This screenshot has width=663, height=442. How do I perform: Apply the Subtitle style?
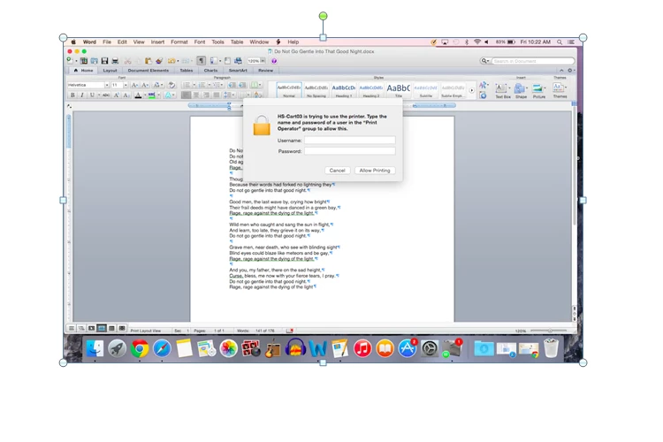(425, 90)
